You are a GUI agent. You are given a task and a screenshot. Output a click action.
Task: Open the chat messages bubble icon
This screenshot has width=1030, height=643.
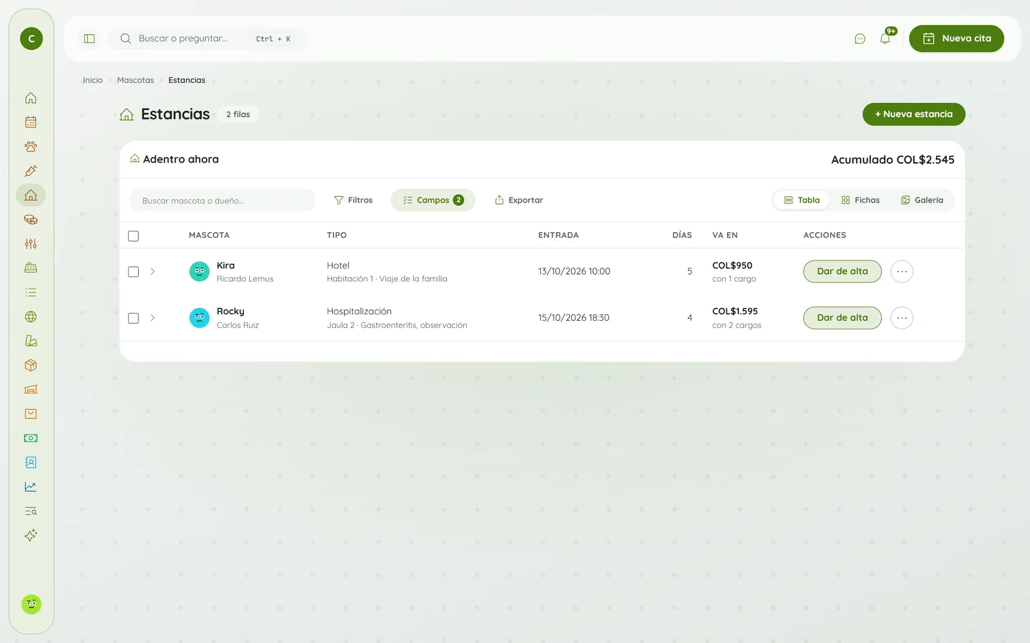coord(860,39)
